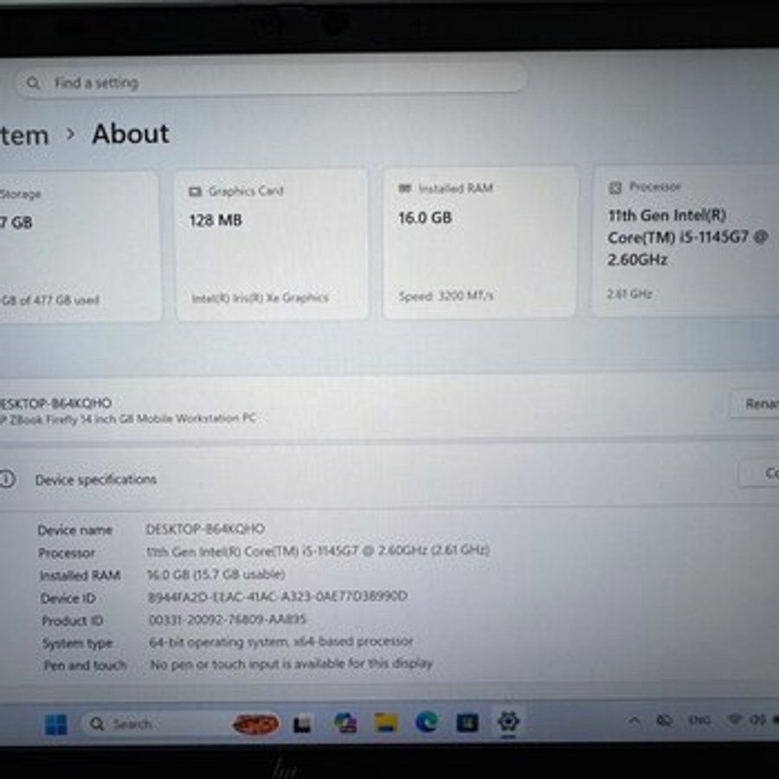Click the HP ZBook Firefly model text
779x779 pixels.
click(127, 419)
